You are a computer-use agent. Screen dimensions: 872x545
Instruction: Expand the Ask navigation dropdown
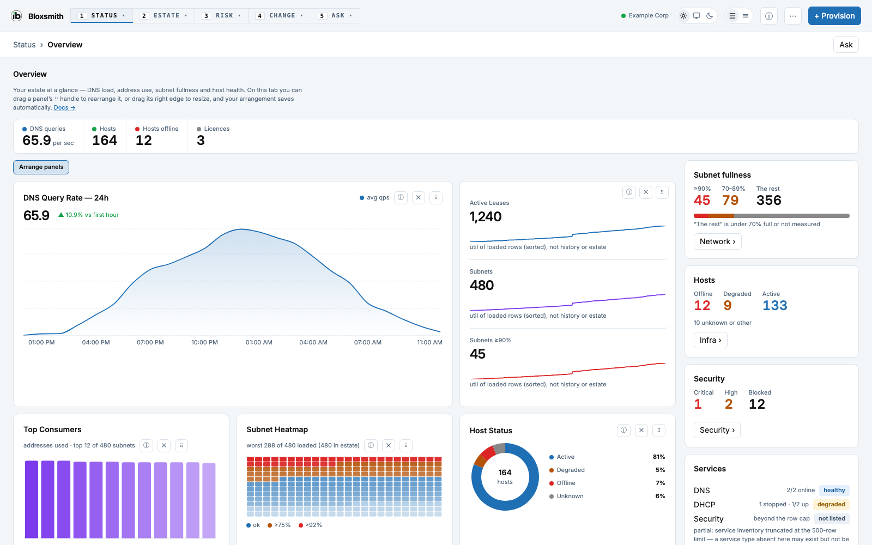coord(336,16)
